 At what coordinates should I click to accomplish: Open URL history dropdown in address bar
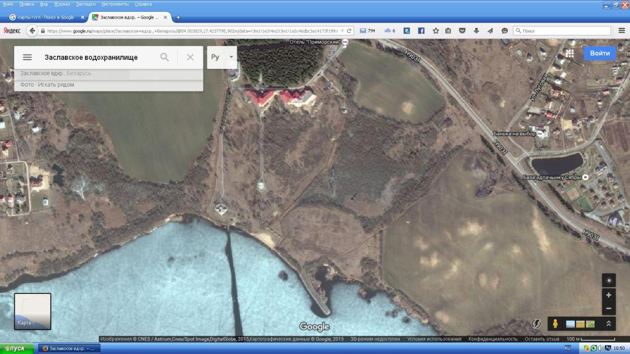[343, 31]
